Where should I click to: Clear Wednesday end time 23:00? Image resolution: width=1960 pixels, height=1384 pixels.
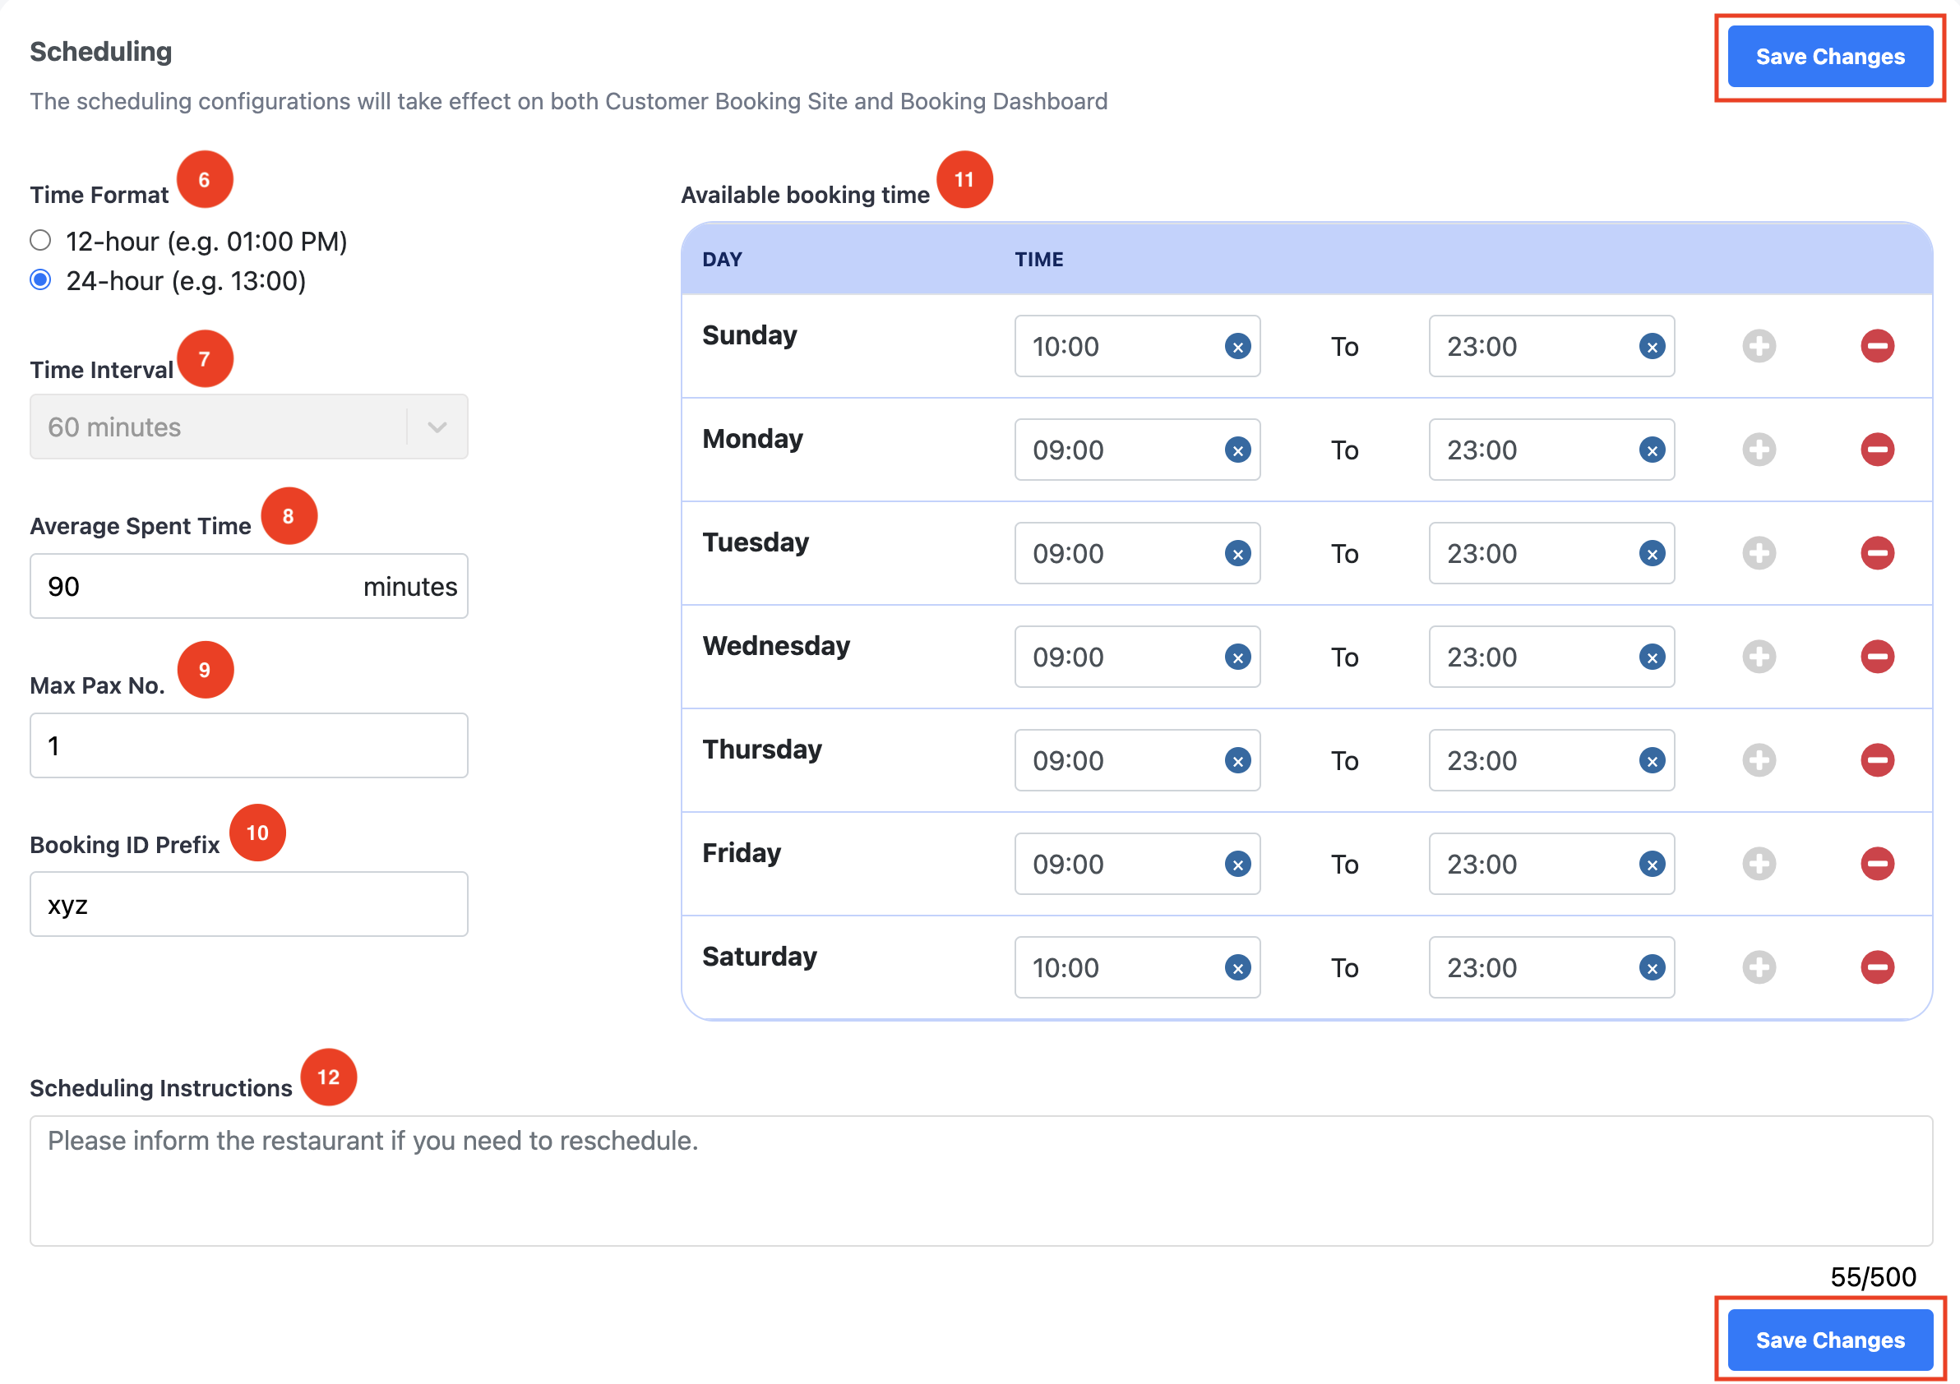pyautogui.click(x=1651, y=657)
